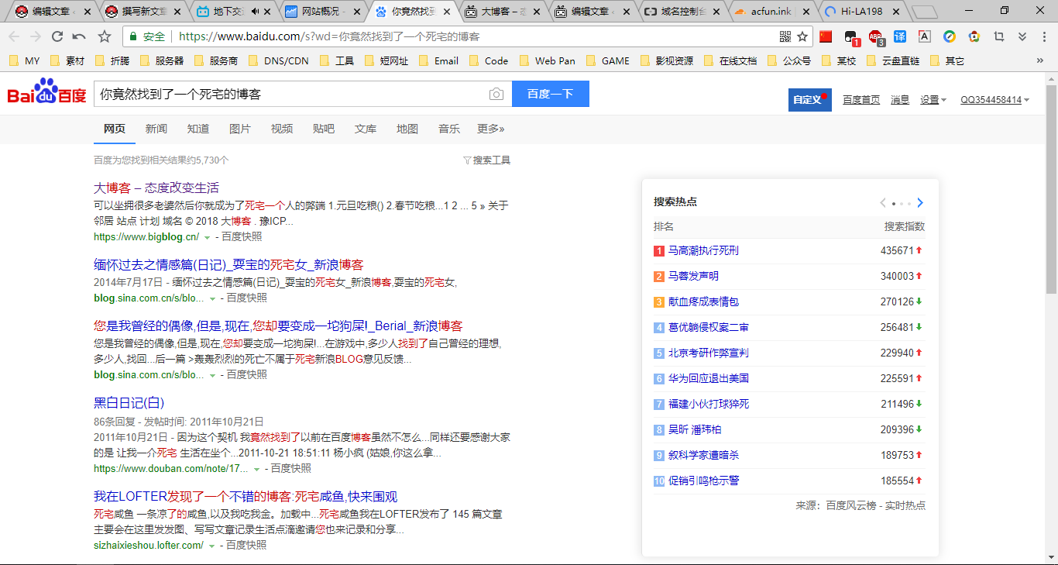Show more bookmarks chevron

click(x=1039, y=60)
